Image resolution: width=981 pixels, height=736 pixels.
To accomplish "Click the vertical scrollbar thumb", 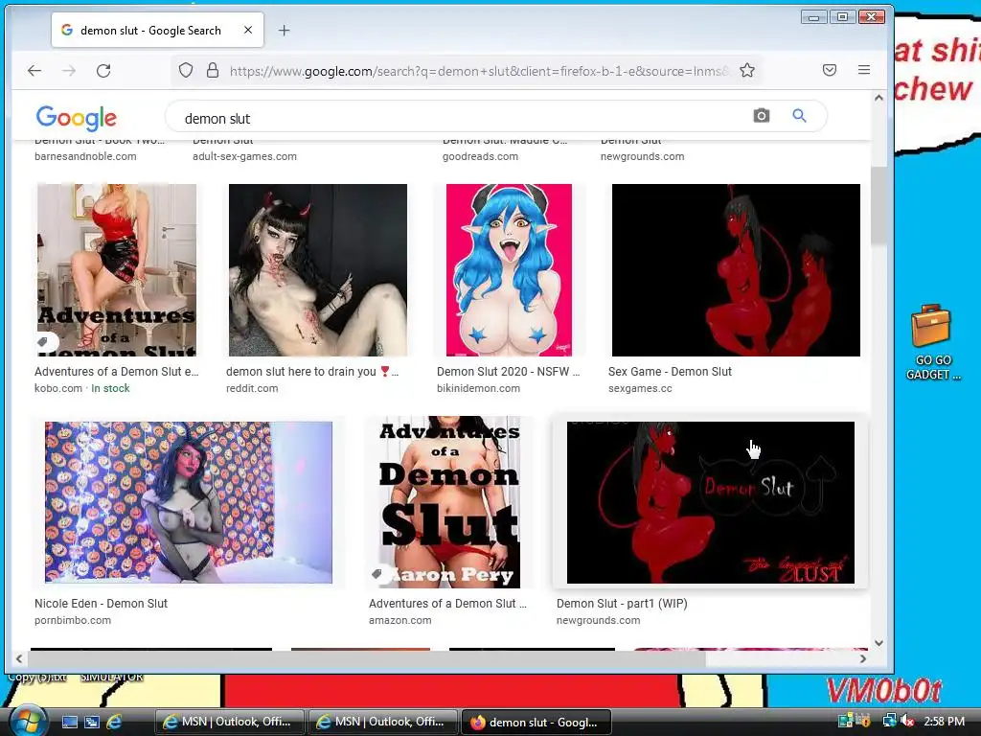I will tap(878, 205).
